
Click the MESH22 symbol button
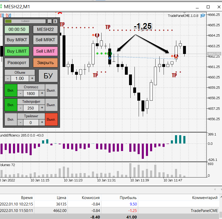(x=45, y=29)
